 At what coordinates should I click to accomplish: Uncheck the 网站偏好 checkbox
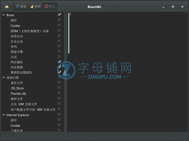click(59, 62)
